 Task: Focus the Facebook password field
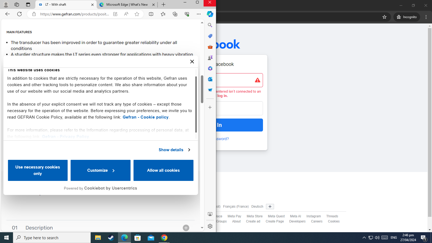coord(239,108)
